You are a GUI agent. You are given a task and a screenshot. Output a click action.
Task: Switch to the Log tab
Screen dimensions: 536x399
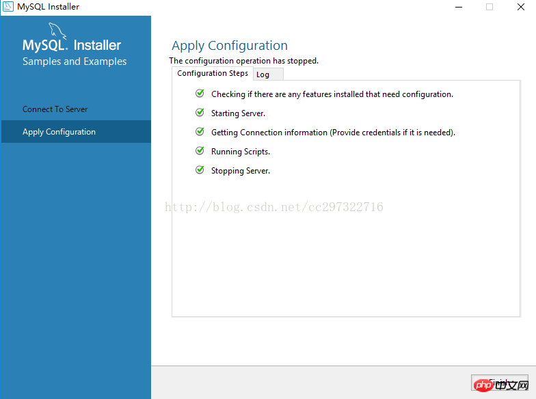pyautogui.click(x=268, y=74)
